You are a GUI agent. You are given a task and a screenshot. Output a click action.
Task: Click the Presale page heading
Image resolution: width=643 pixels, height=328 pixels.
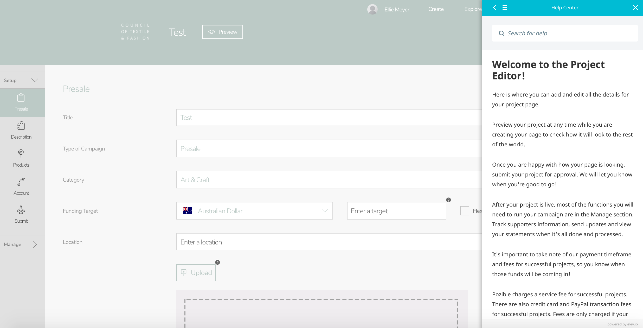pyautogui.click(x=76, y=89)
